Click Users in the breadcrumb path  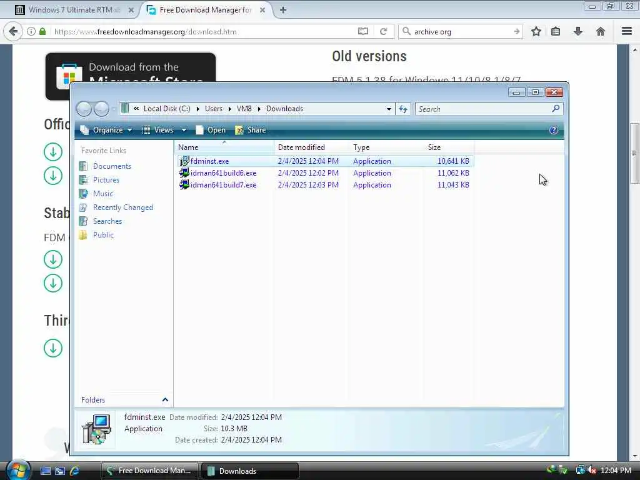(214, 109)
